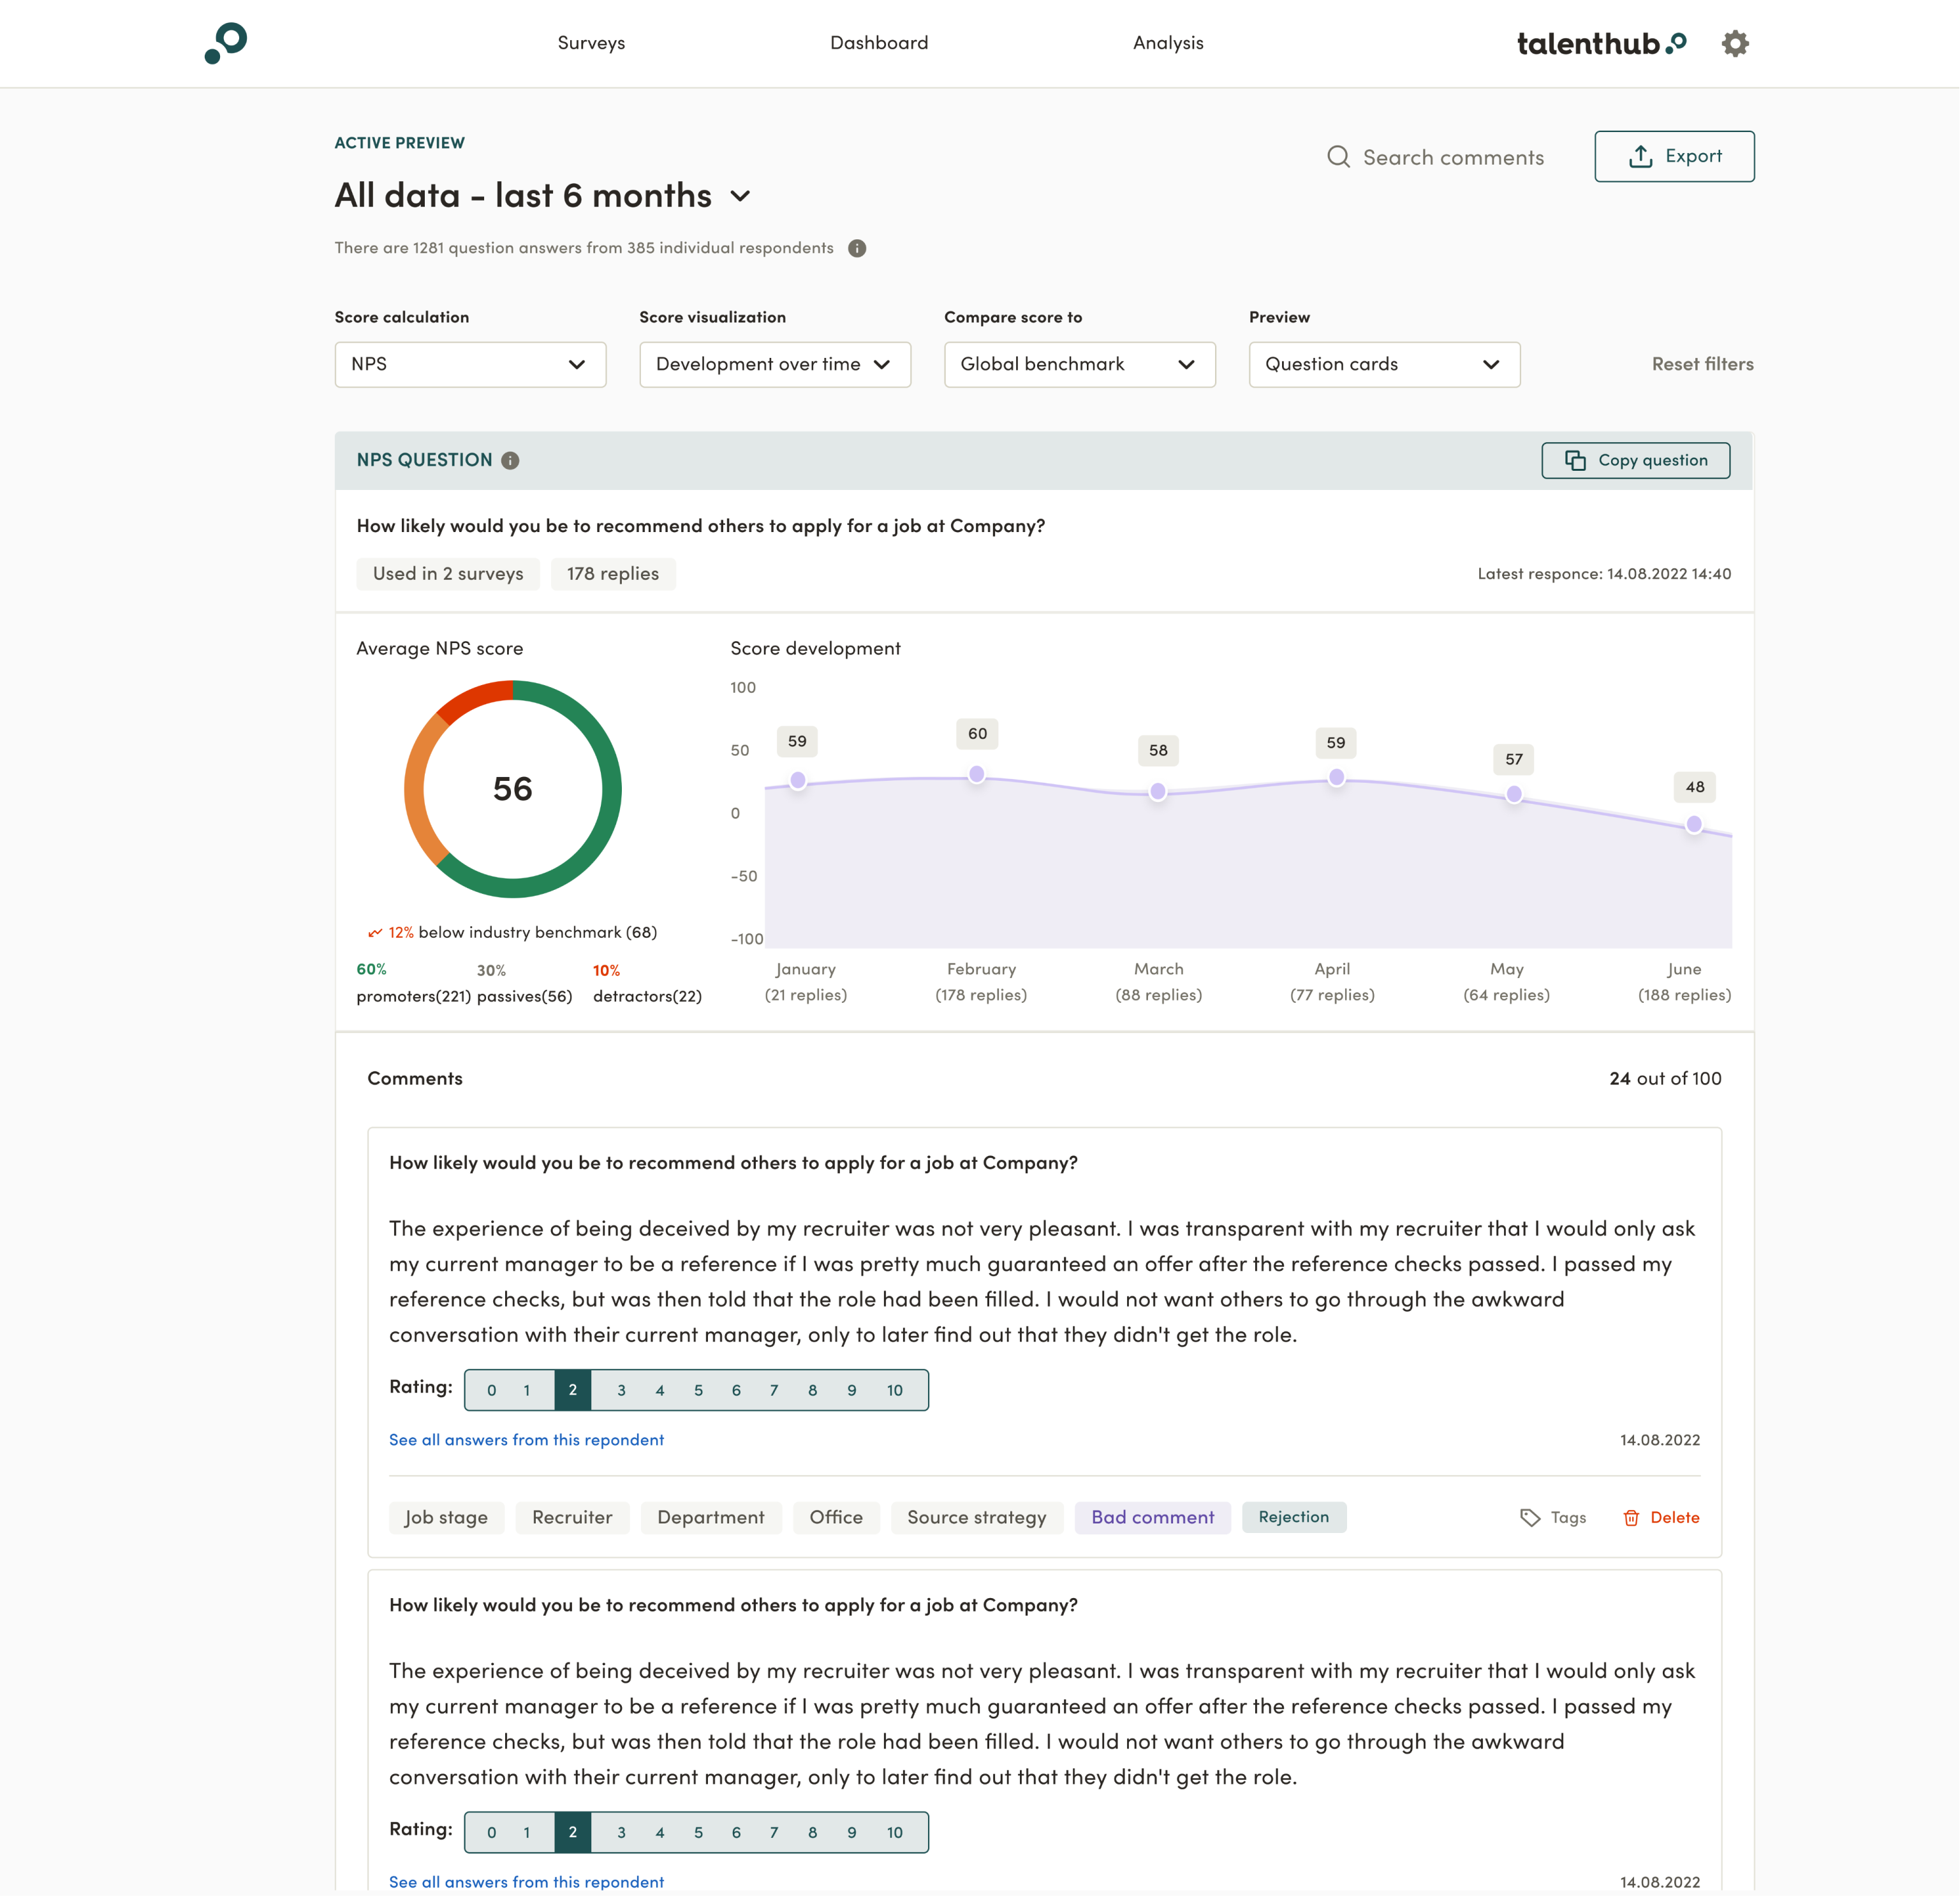This screenshot has width=1960, height=1896.
Task: Toggle the Bad comment tag
Action: (1152, 1517)
